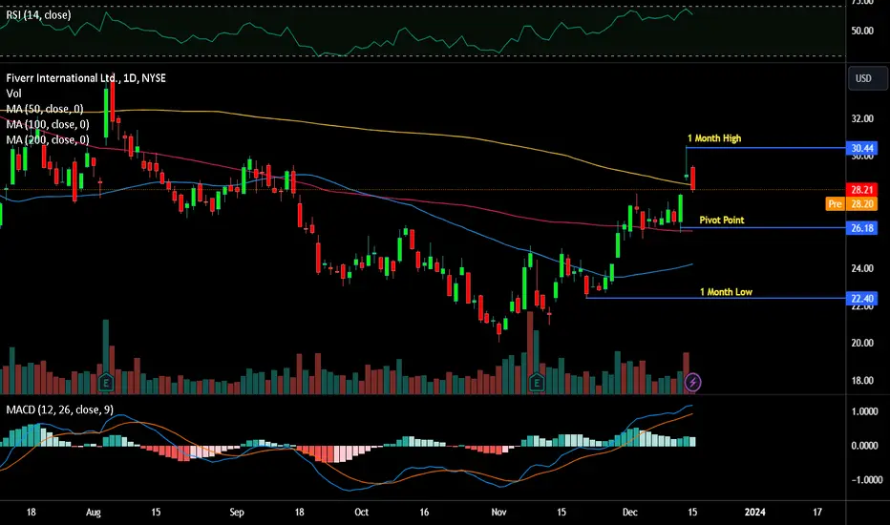The image size is (890, 525).
Task: Select the MA (200, close, 0) legend
Action: click(48, 139)
